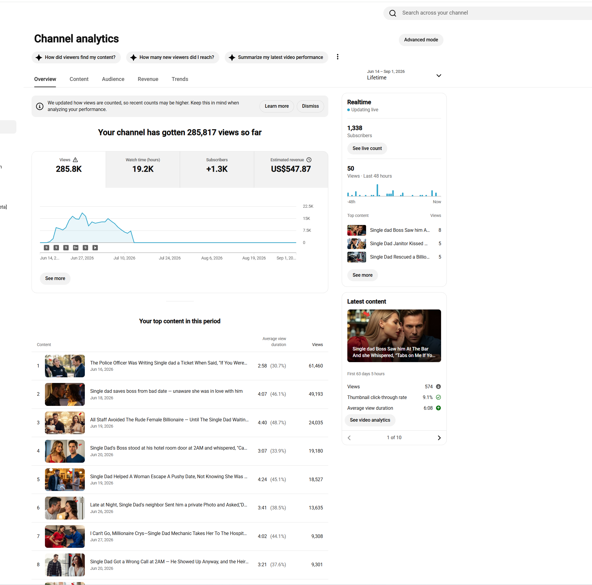The height and width of the screenshot is (585, 592).
Task: Click the 9+ uploads marker on timeline
Action: coord(76,248)
